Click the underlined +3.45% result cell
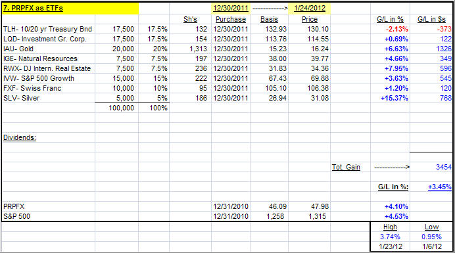 [440, 187]
